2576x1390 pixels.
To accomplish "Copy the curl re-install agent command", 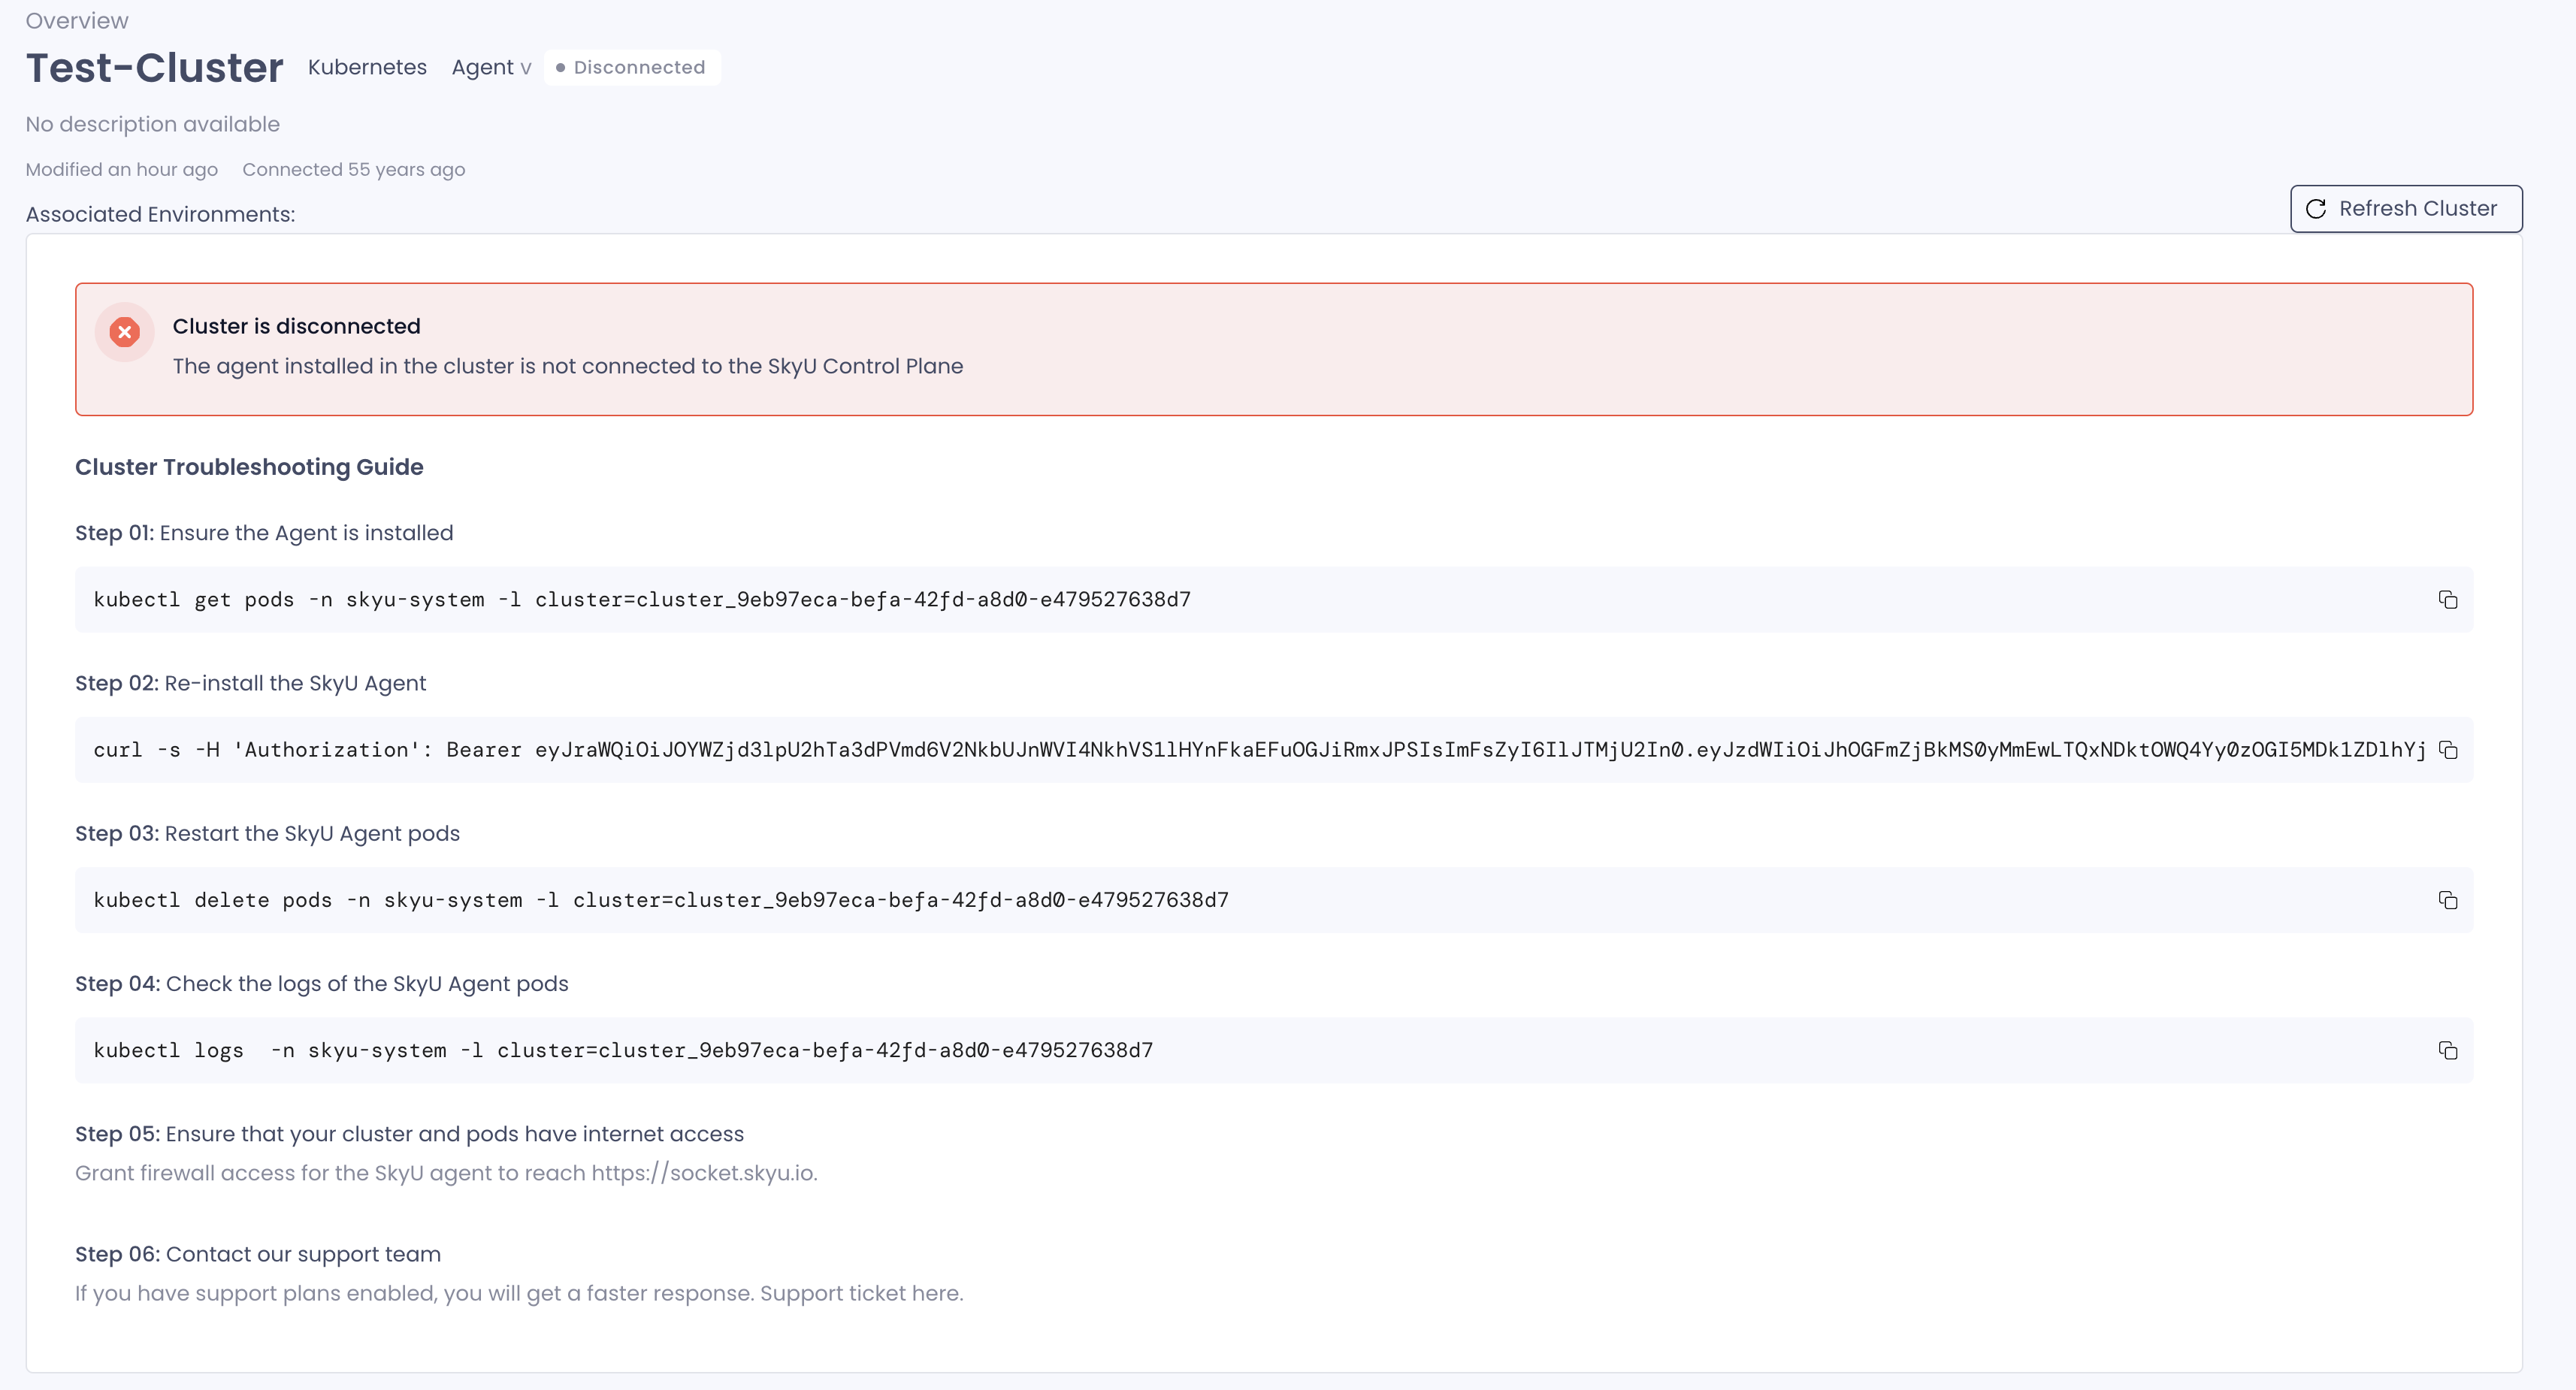I will coord(2447,750).
